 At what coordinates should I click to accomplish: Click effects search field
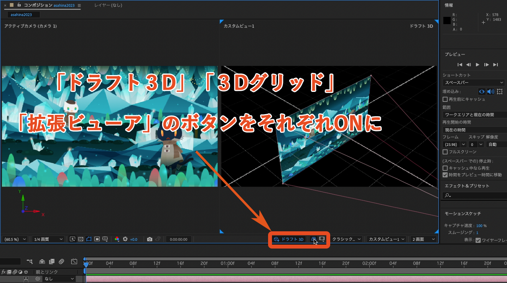[474, 196]
